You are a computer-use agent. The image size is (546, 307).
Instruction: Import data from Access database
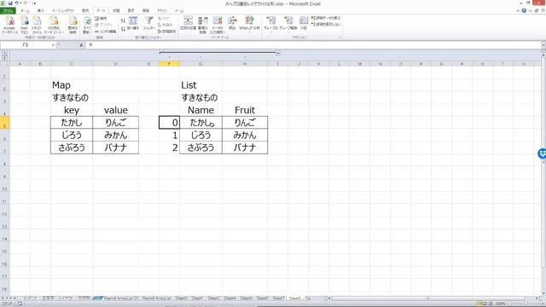coord(9,25)
